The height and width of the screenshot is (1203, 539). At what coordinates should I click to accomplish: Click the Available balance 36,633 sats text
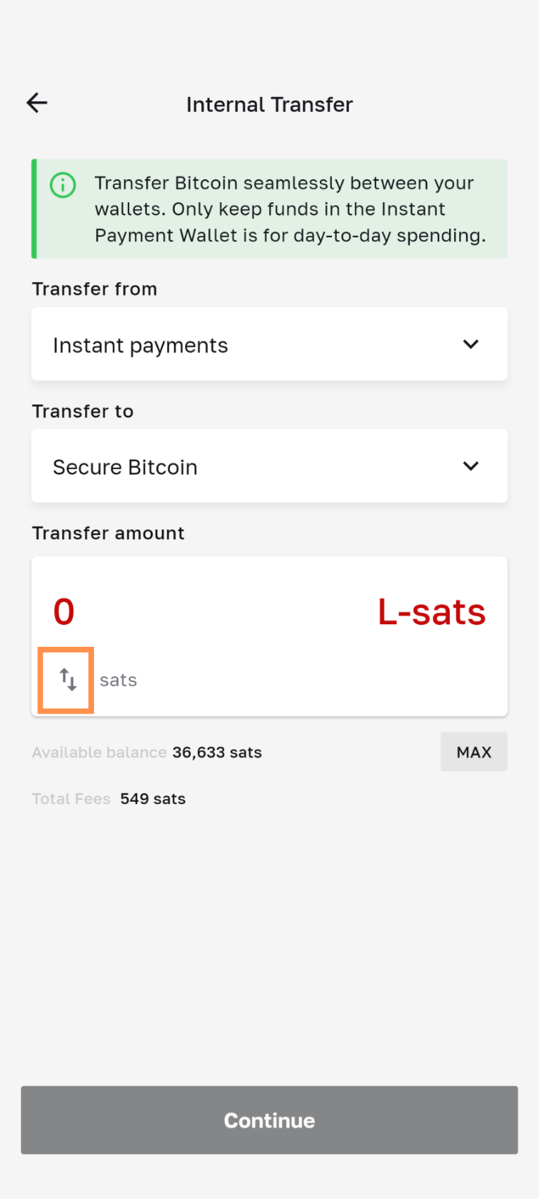[x=147, y=753]
